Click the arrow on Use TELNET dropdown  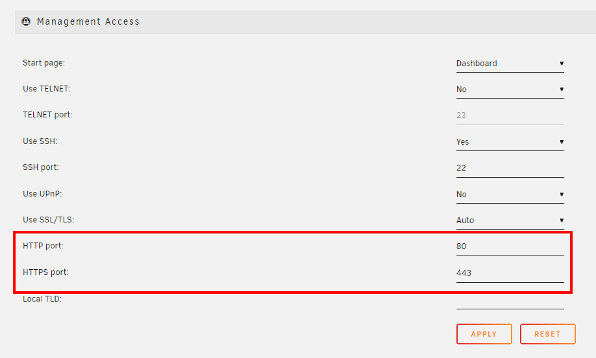562,89
